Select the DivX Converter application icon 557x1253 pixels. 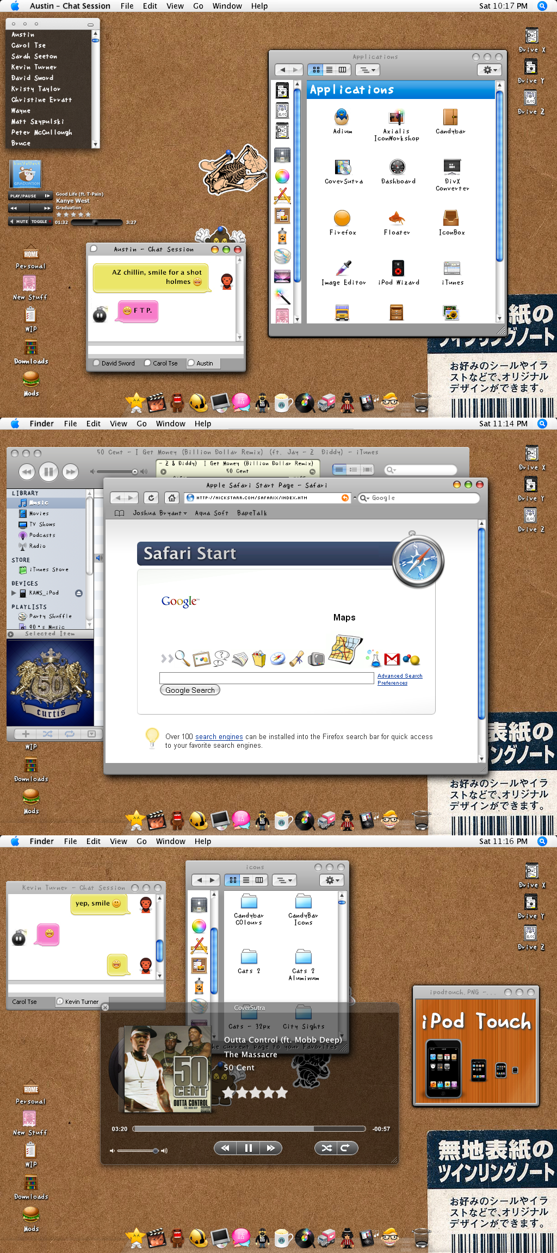(x=452, y=167)
